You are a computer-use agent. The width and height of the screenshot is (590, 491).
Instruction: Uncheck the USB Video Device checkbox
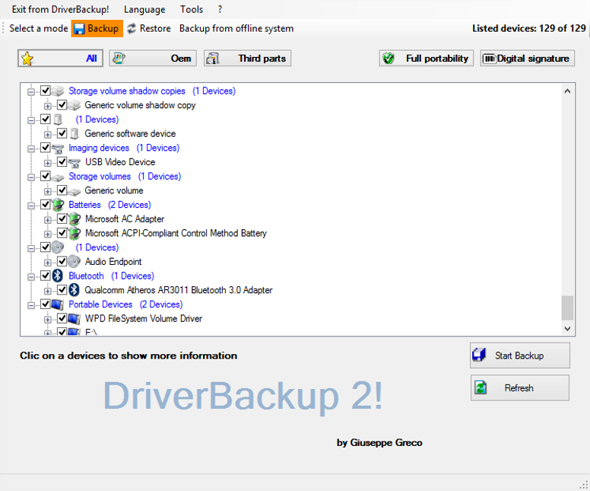[x=62, y=161]
